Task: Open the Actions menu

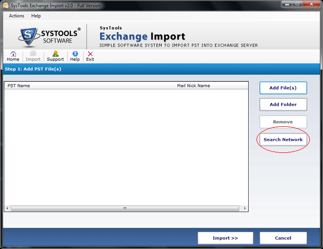Action: (17, 16)
